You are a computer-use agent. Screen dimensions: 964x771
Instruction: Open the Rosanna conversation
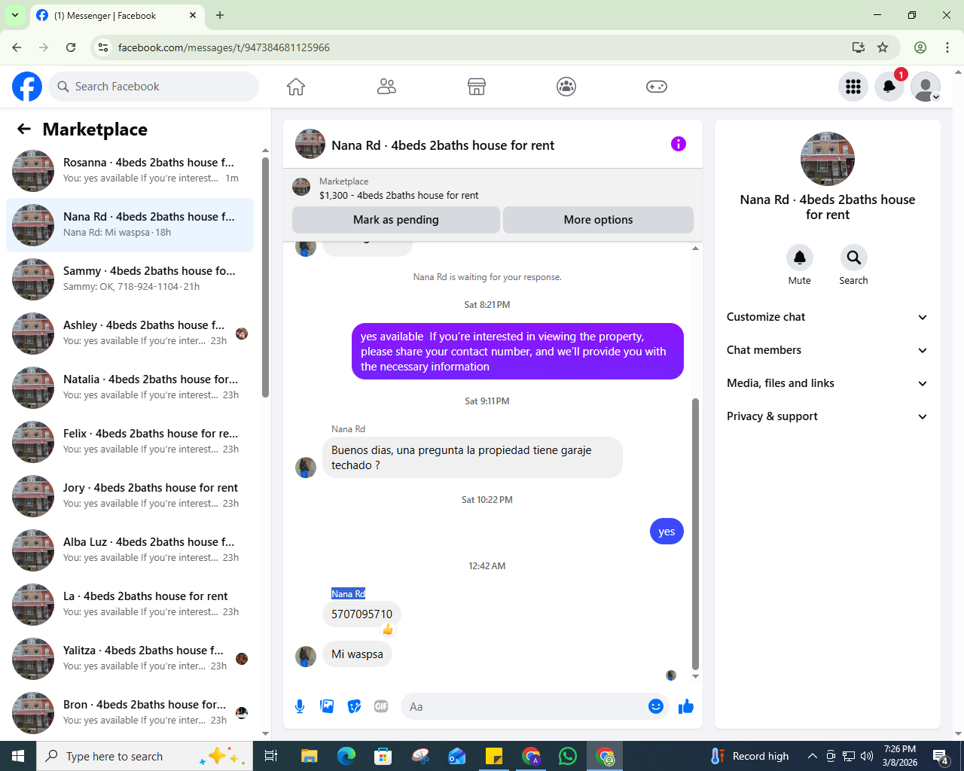click(130, 171)
